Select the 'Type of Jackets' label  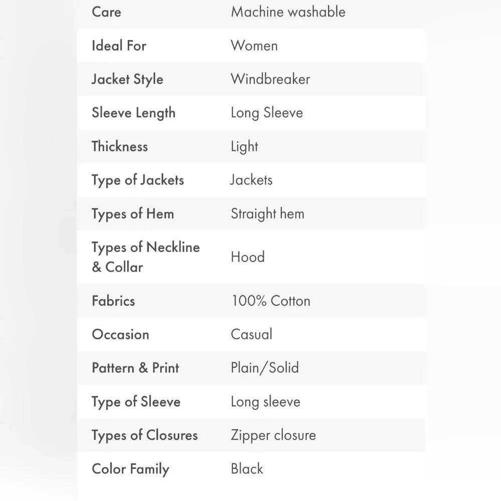point(138,180)
